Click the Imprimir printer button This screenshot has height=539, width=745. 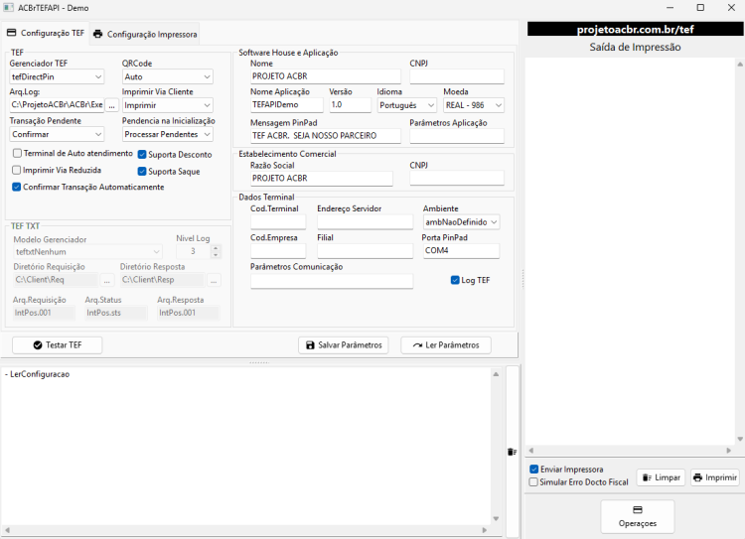click(x=714, y=477)
